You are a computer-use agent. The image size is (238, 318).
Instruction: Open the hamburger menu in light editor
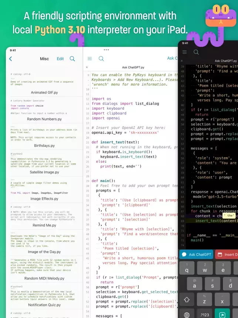(x=90, y=59)
